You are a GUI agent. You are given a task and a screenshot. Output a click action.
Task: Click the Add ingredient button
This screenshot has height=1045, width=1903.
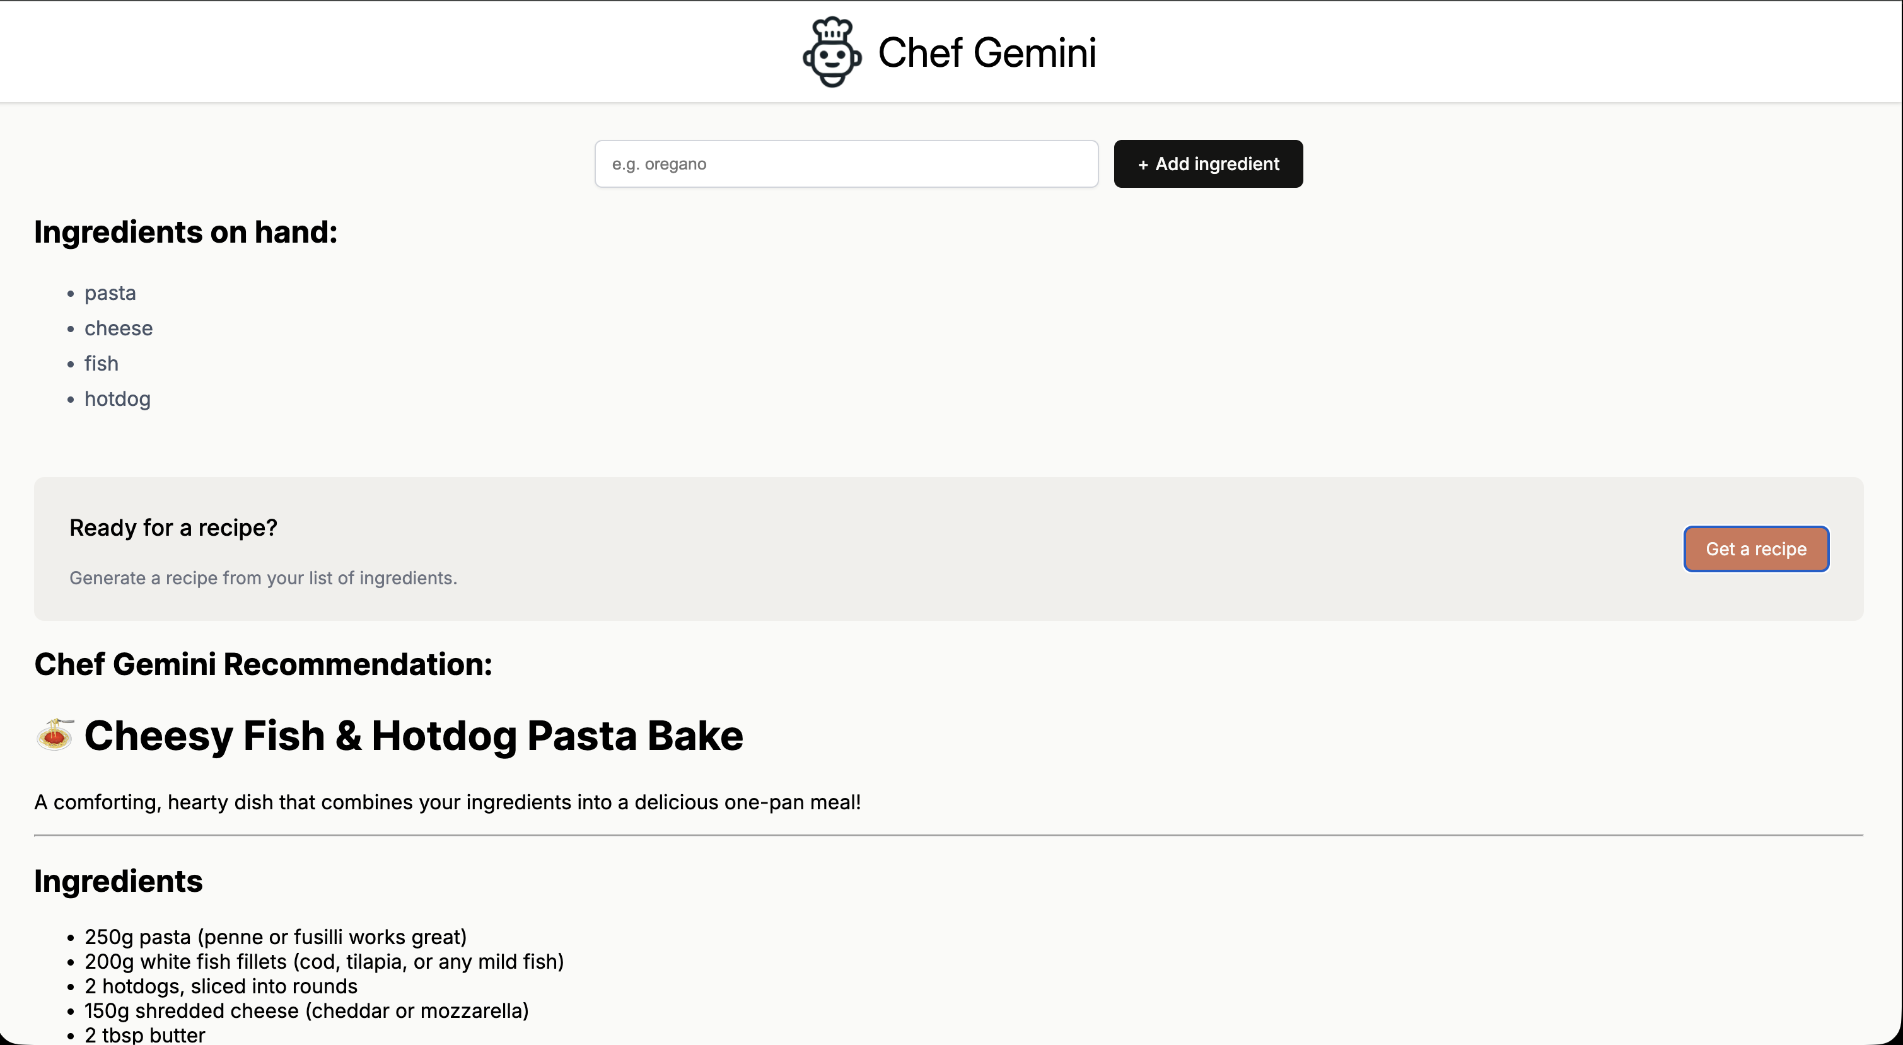coord(1208,164)
